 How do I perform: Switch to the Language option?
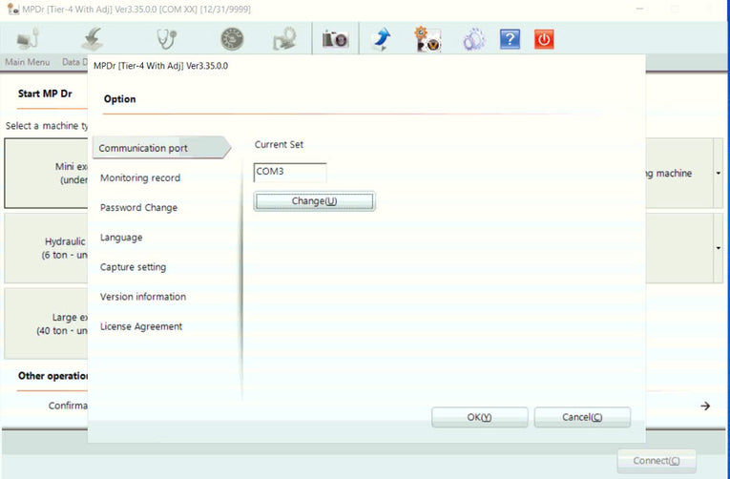click(121, 237)
